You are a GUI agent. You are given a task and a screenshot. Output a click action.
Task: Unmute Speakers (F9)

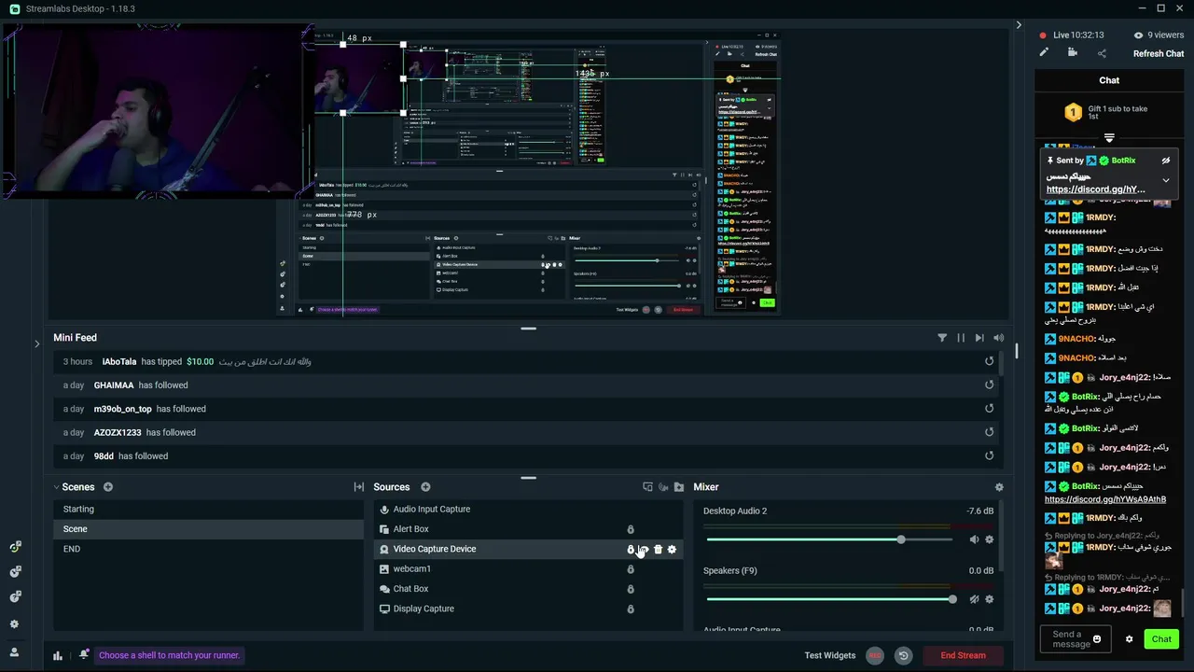click(x=974, y=599)
